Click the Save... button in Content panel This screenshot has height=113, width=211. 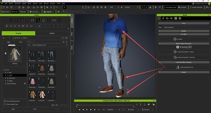tap(35, 109)
